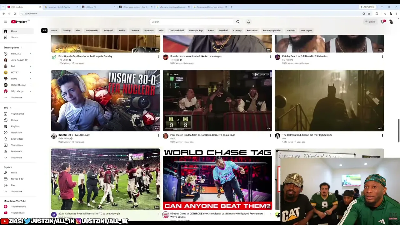Play the Alabama football sideline thumbnail
Image resolution: width=400 pixels, height=225 pixels.
coord(106,179)
